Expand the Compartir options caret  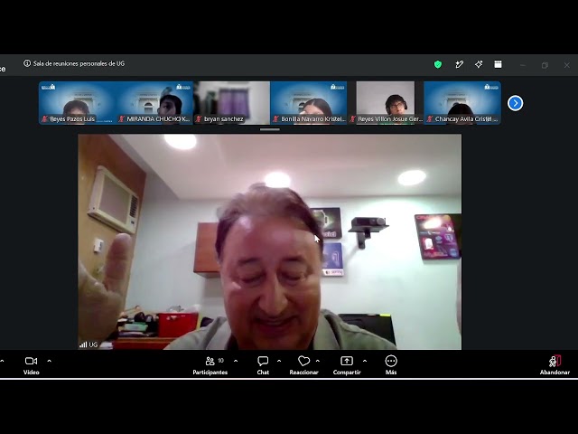coord(365,361)
